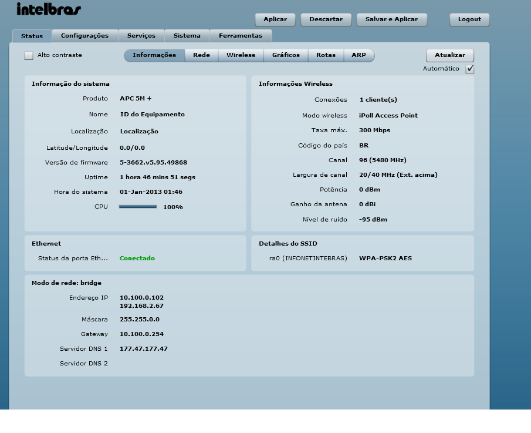Click gateway value 10.100.0.254
531x433 pixels.
(x=141, y=334)
